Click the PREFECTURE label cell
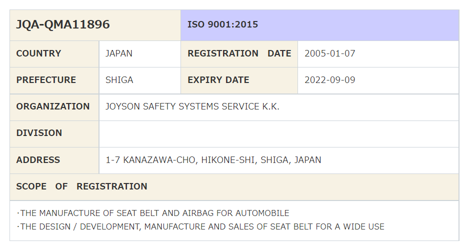This screenshot has height=250, width=465. coord(46,80)
